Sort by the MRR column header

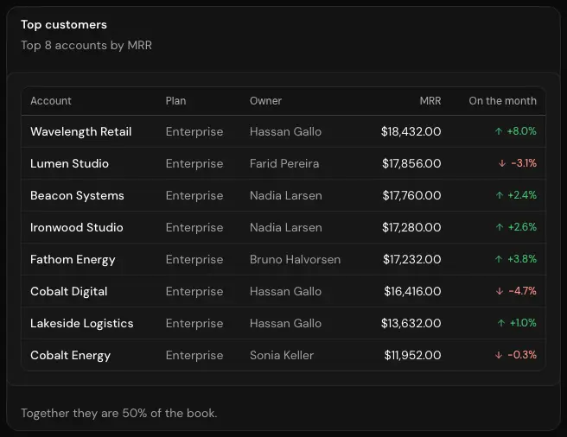pos(430,101)
